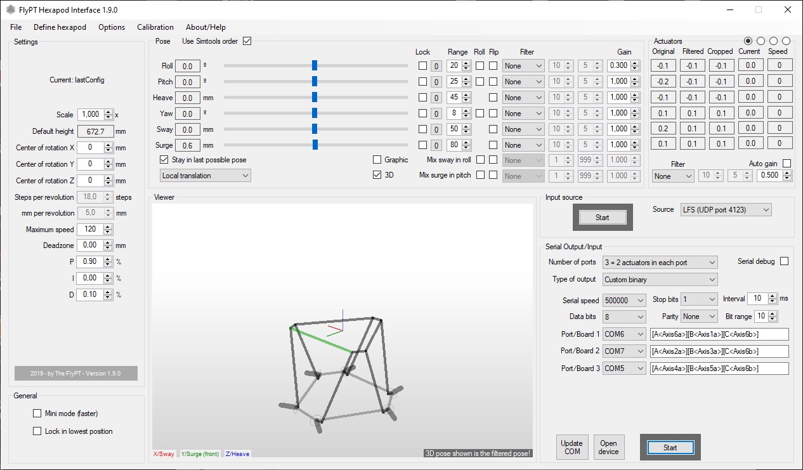The height and width of the screenshot is (470, 803).
Task: Click the Pitch pose value field
Action: click(x=187, y=82)
